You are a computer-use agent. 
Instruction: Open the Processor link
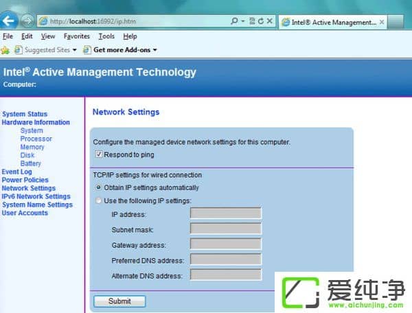[36, 139]
